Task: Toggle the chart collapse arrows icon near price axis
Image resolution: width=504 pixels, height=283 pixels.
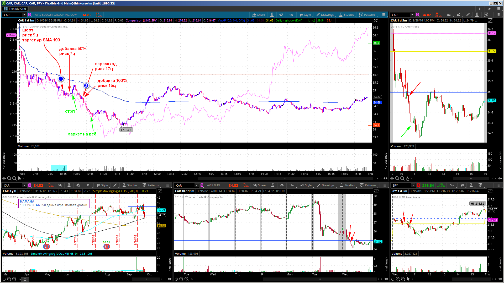Action: point(376,20)
